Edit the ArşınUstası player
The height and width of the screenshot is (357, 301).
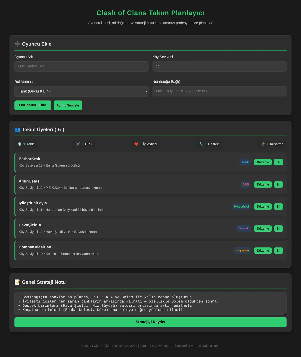pos(263,184)
